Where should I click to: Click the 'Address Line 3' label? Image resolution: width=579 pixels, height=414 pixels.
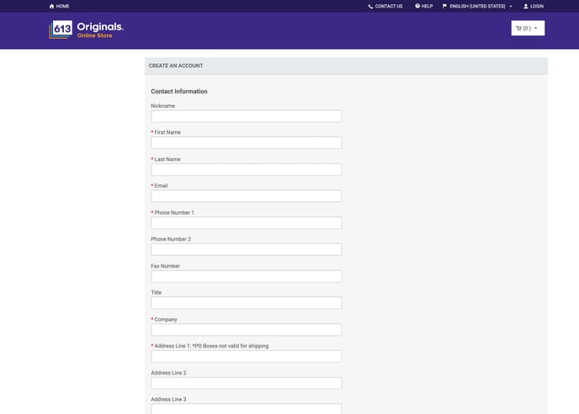point(169,399)
